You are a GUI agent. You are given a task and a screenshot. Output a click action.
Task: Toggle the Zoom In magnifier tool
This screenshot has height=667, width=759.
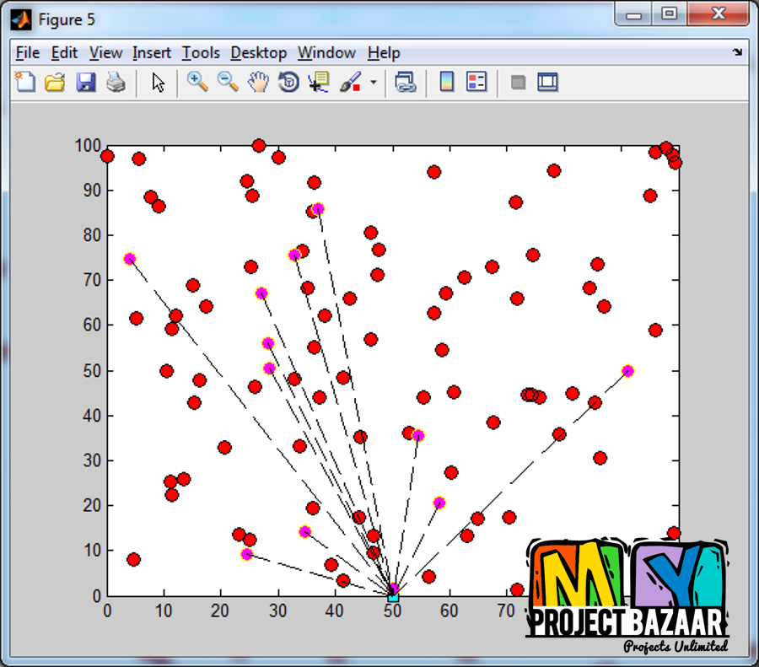pos(197,82)
